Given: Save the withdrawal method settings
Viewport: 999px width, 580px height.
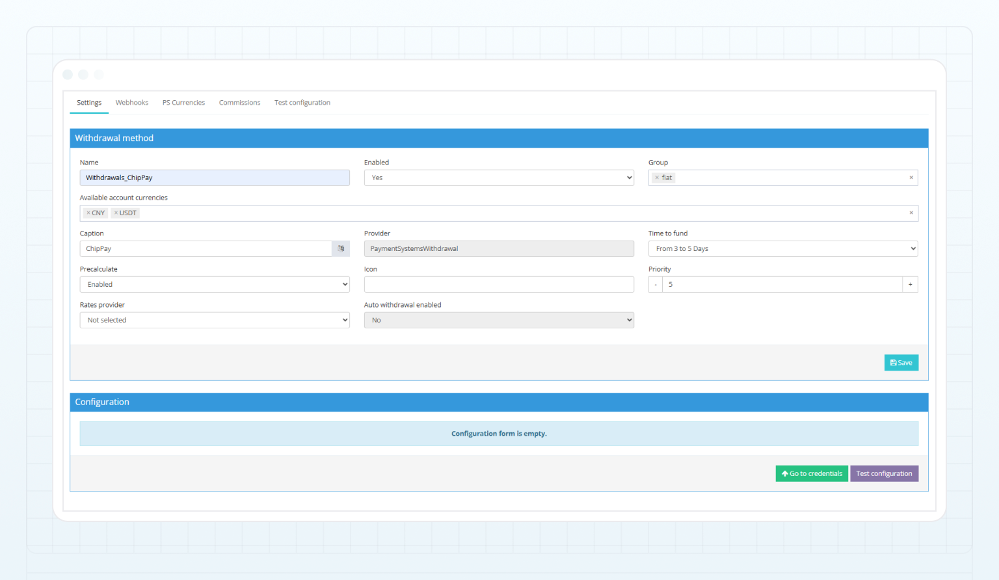Looking at the screenshot, I should 901,362.
